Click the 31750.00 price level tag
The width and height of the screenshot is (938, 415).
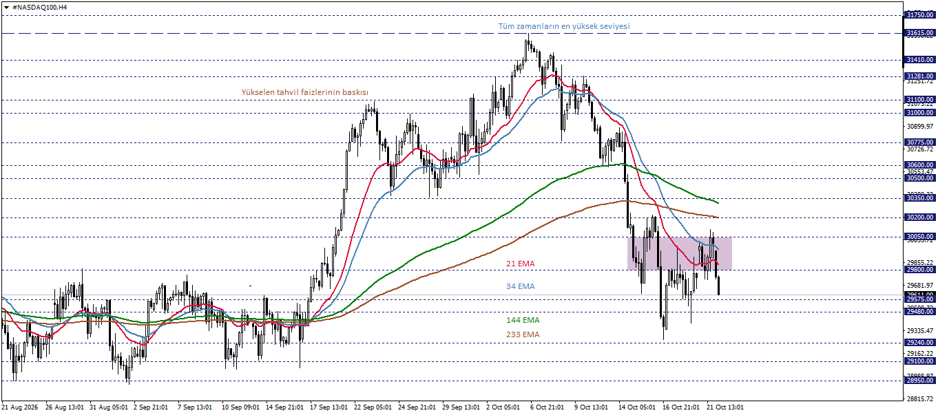click(919, 14)
